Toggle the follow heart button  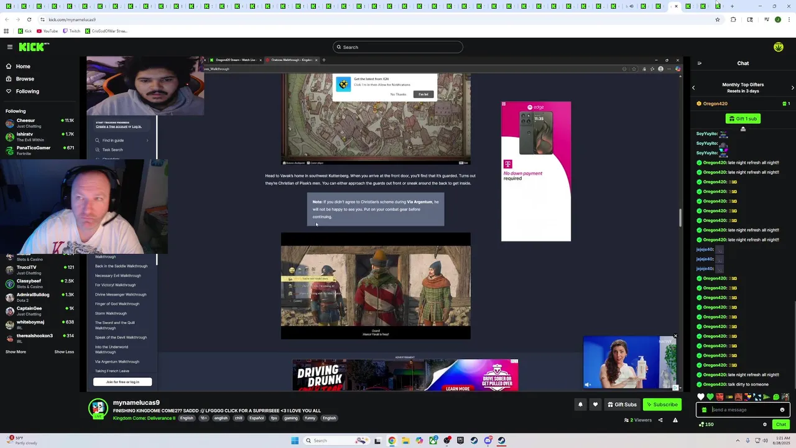(x=595, y=404)
